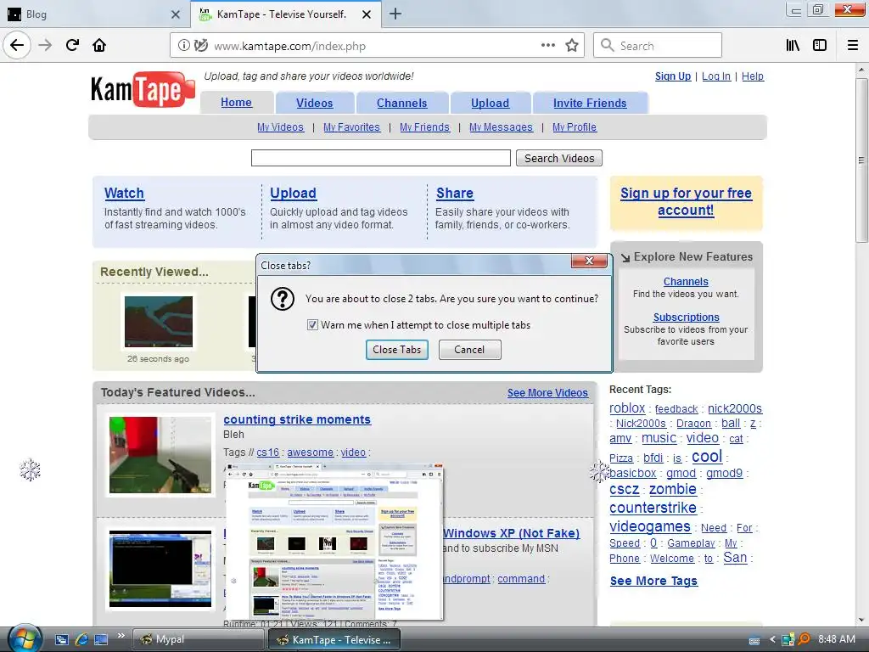The height and width of the screenshot is (652, 869).
Task: Click the counting strike moments title
Action: click(297, 419)
